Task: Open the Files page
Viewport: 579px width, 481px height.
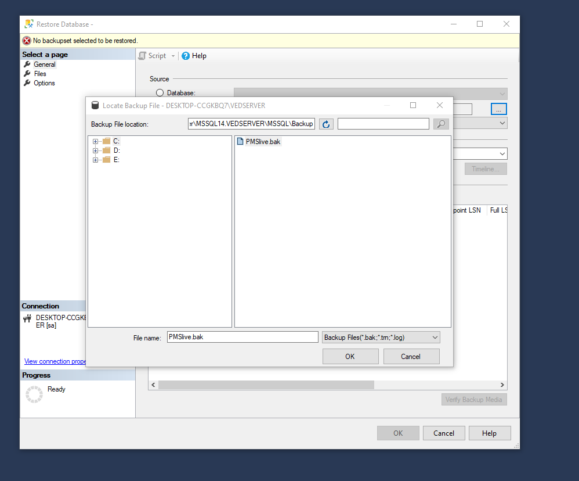Action: pos(39,74)
